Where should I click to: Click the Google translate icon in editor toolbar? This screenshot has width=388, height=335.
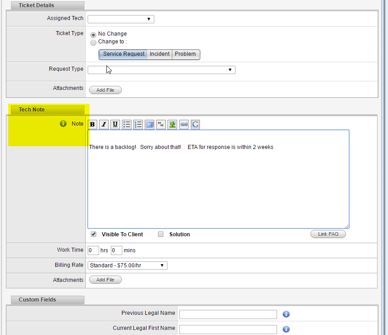195,124
